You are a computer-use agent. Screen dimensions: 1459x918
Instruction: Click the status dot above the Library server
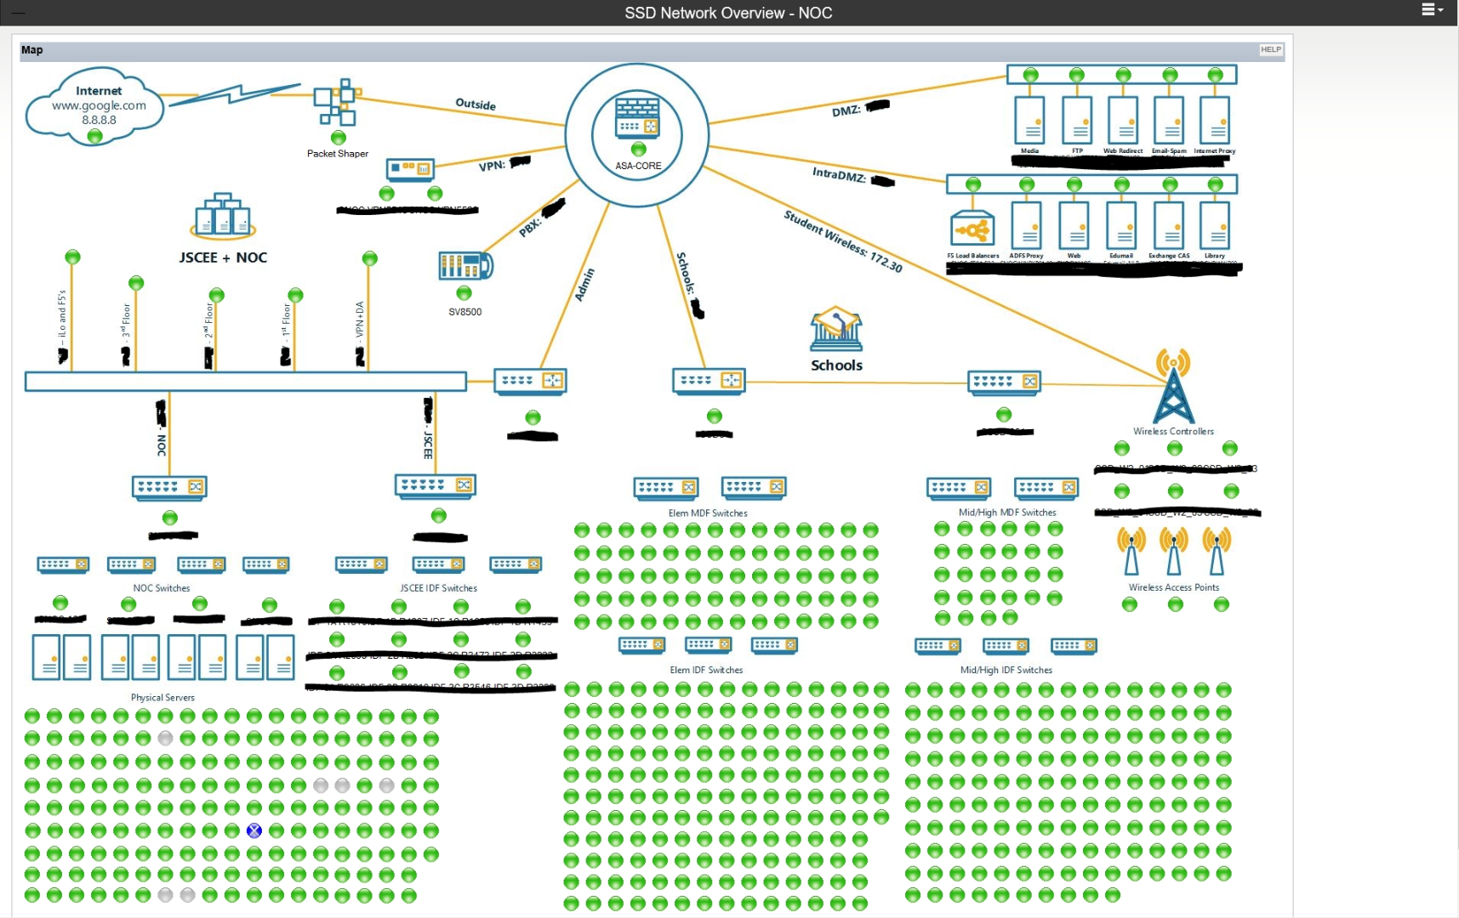coord(1215,184)
